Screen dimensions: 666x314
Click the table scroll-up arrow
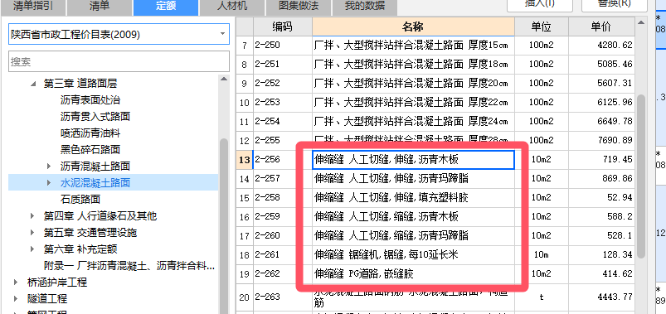(641, 22)
